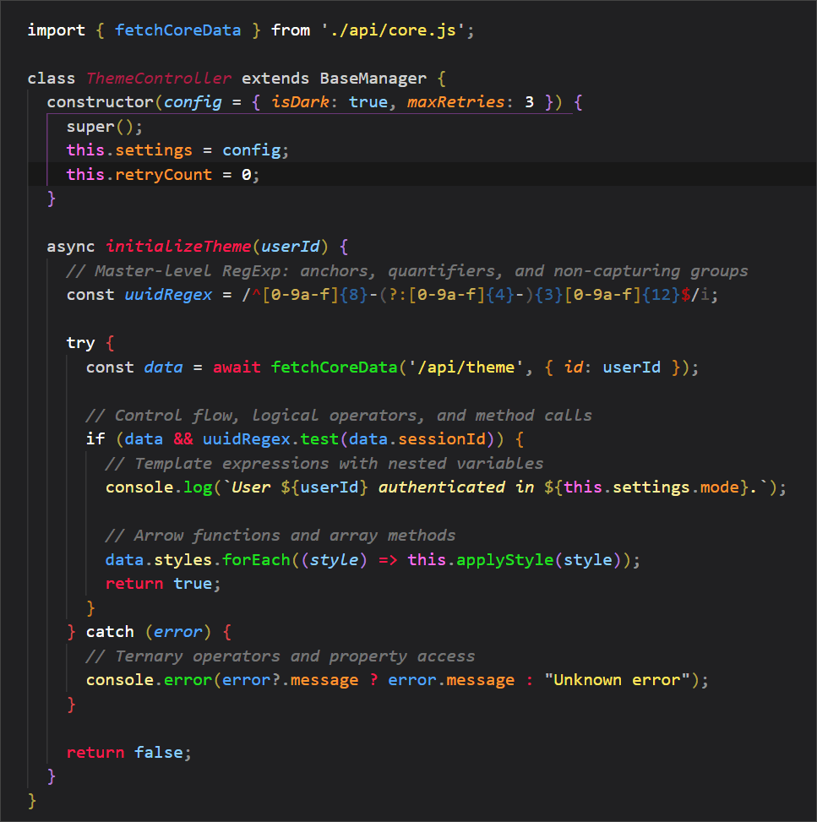
Task: Click the 'if' keyword
Action: (x=95, y=438)
